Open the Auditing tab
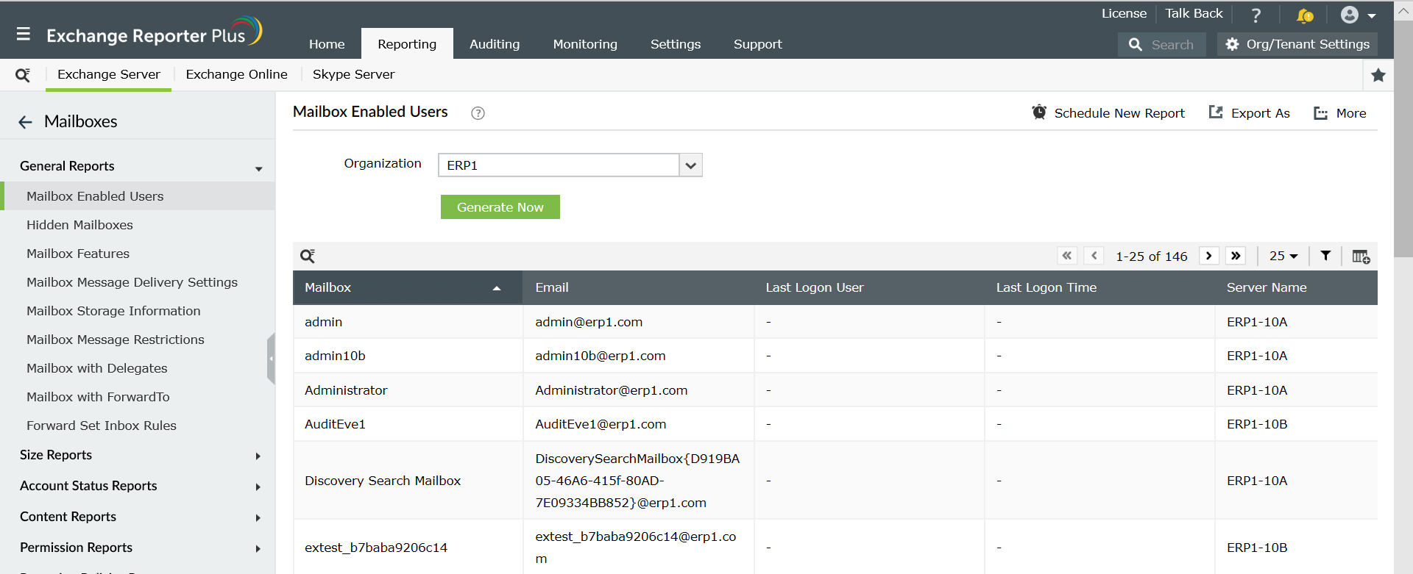This screenshot has height=574, width=1413. [495, 44]
